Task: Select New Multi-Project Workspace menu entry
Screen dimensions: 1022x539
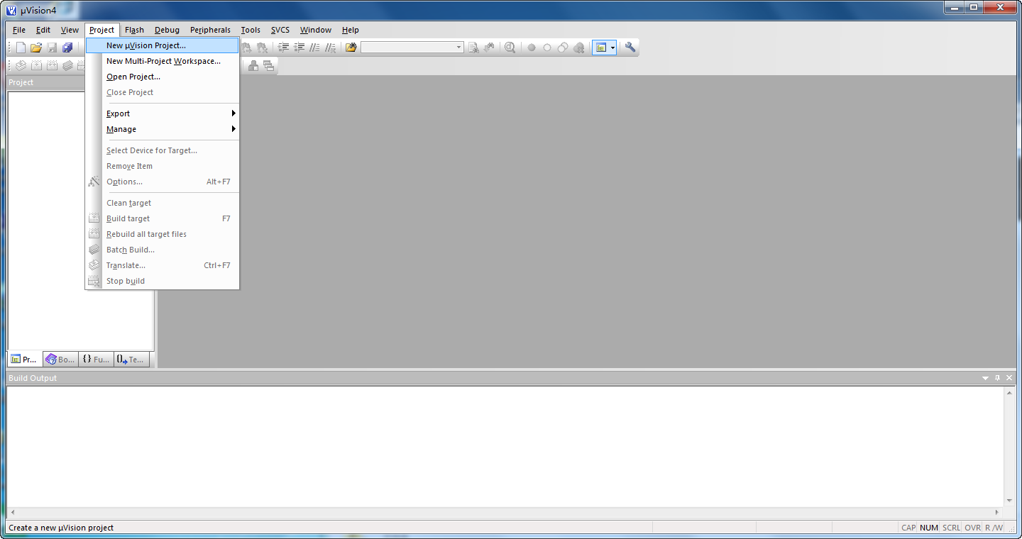Action: pos(163,61)
